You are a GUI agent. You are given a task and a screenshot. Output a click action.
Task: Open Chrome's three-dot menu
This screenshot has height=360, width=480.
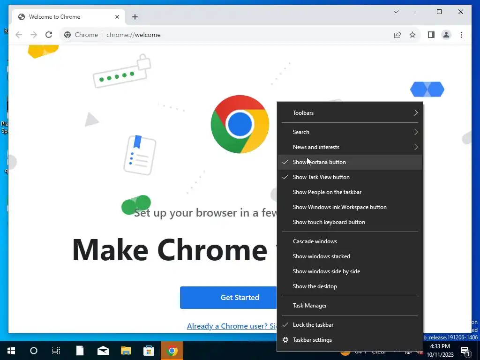tap(461, 35)
